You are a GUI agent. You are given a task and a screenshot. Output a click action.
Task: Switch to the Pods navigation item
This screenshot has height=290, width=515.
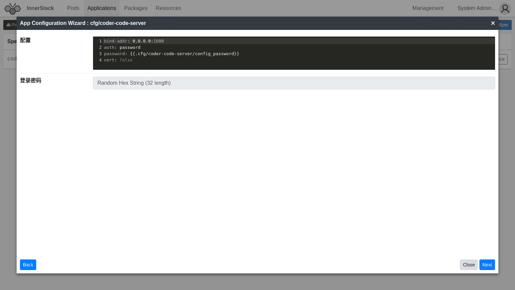[x=73, y=8]
